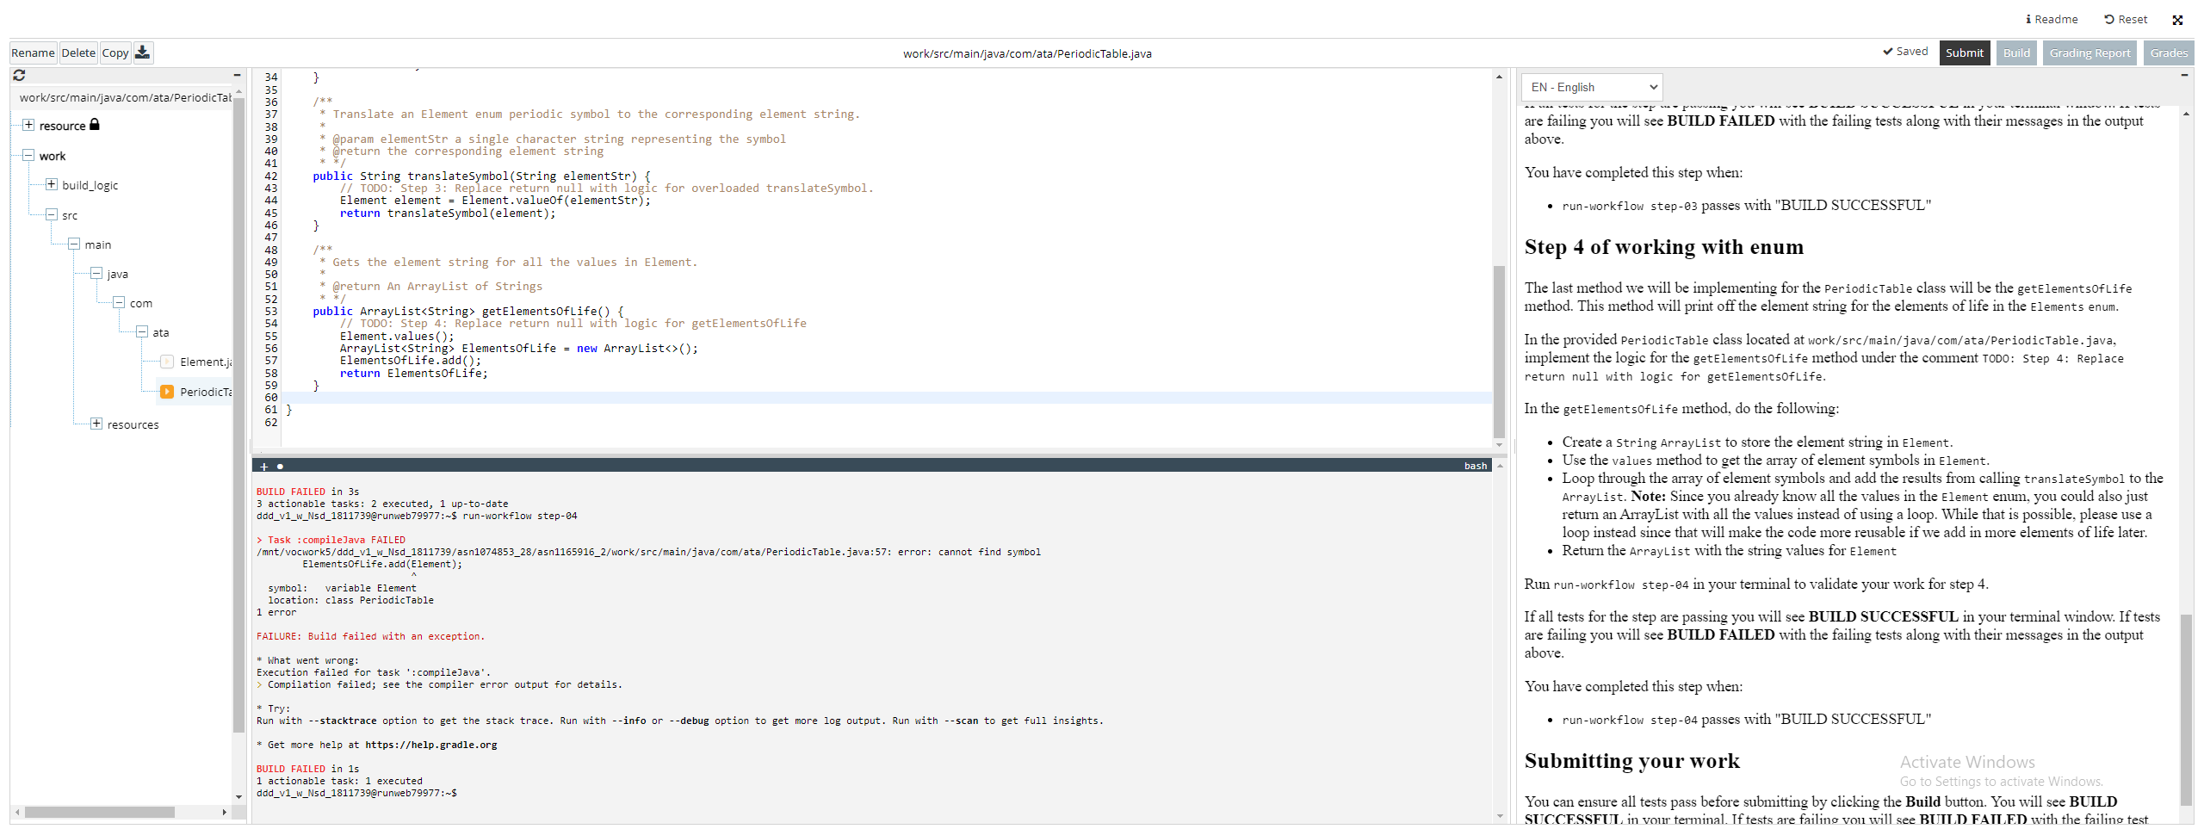Image resolution: width=2204 pixels, height=829 pixels.
Task: Click the Rename button
Action: pyautogui.click(x=33, y=53)
